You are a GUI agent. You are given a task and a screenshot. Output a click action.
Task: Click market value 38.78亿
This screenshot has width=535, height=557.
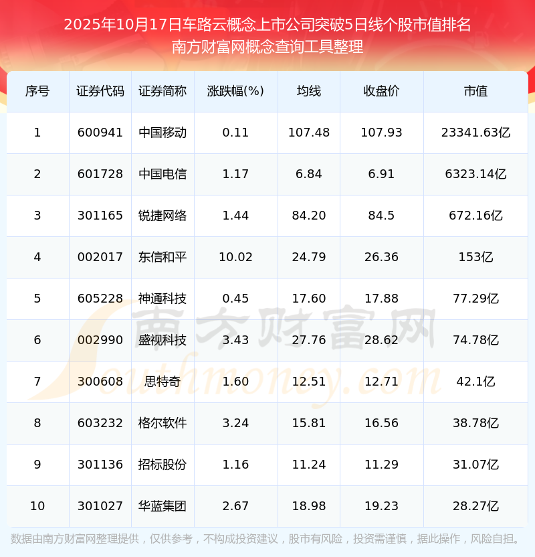point(475,423)
